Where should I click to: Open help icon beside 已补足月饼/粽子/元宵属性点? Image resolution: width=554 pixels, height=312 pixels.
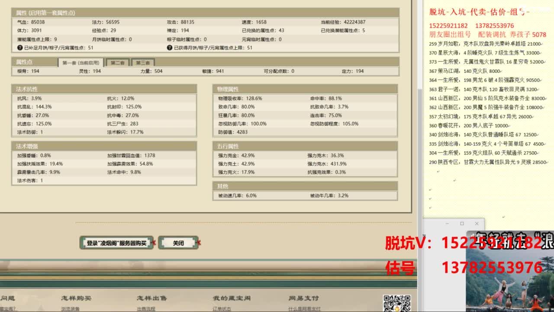pyautogui.click(x=19, y=48)
